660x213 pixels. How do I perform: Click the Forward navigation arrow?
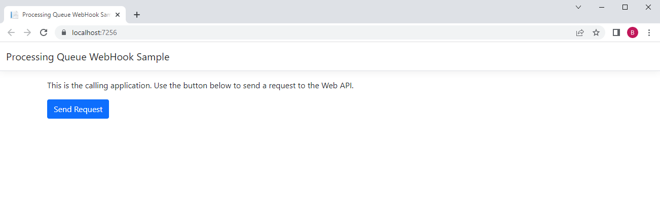[27, 32]
